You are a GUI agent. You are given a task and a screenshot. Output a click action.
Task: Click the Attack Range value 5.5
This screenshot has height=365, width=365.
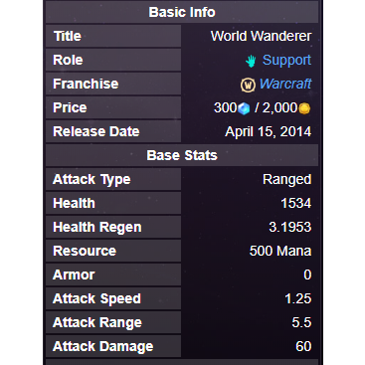click(301, 322)
